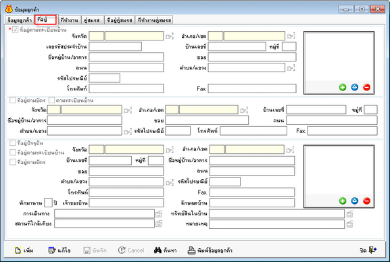Open the อำเภอ/เขต lookup icon in the middle section
Viewport: 390px width, 262px height.
[x=244, y=110]
